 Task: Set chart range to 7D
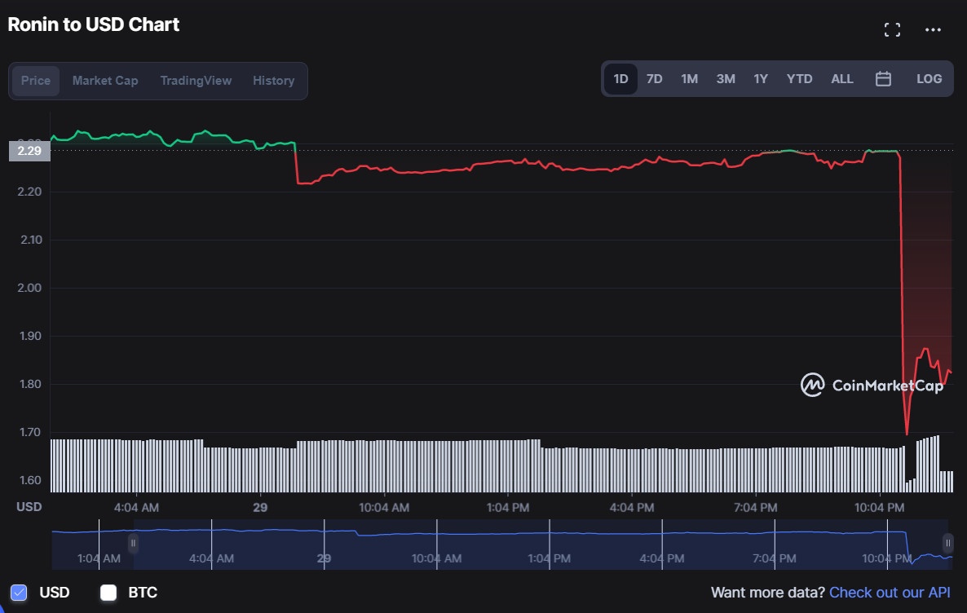654,79
